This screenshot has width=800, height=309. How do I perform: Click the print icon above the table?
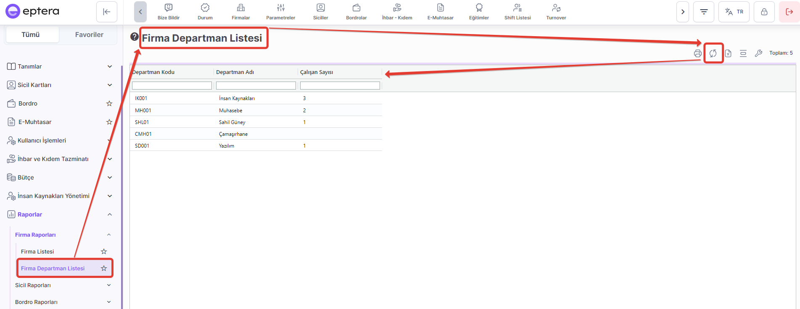click(x=697, y=53)
